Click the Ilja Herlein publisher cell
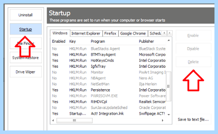This screenshot has width=218, height=134. (148, 84)
